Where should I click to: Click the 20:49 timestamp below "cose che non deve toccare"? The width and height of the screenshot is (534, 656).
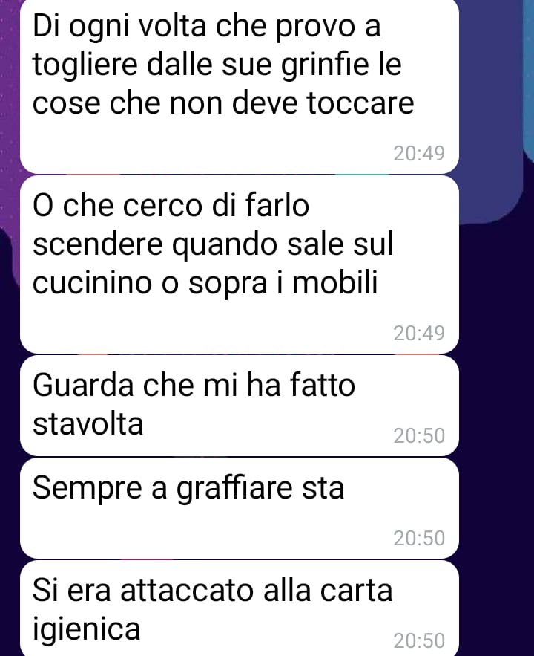[419, 154]
